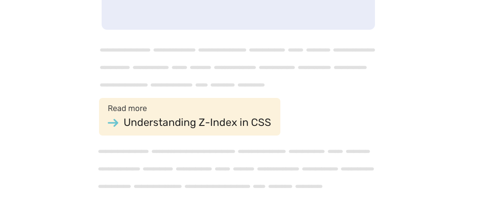Click the last segment of the line above the card
The image size is (488, 202).
point(251,85)
